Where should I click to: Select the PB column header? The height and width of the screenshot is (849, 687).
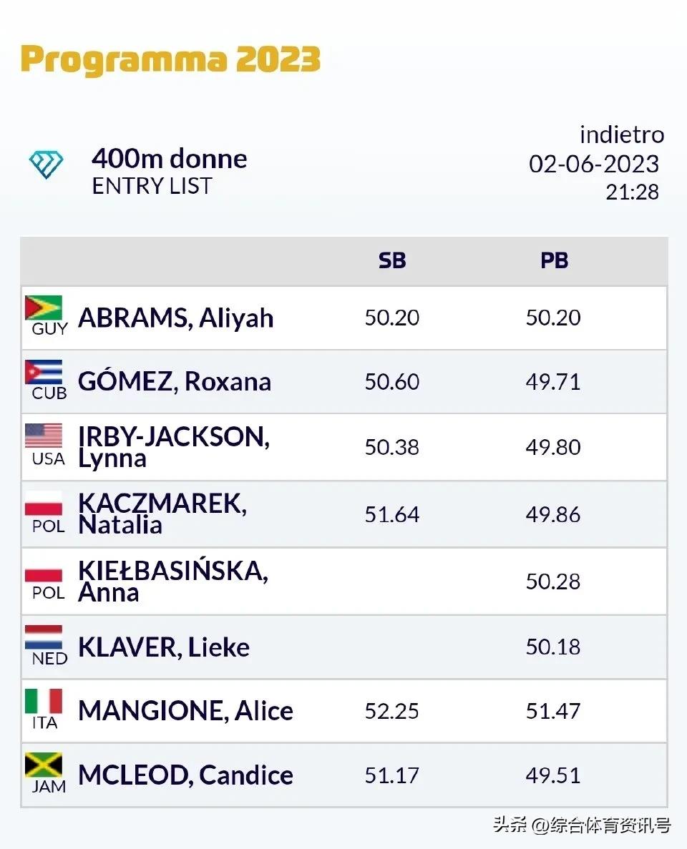tap(554, 261)
